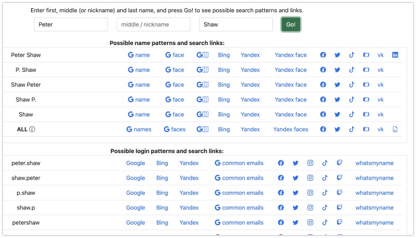Open G name link for Peter Shaw
This screenshot has width=416, height=238.
coord(139,55)
